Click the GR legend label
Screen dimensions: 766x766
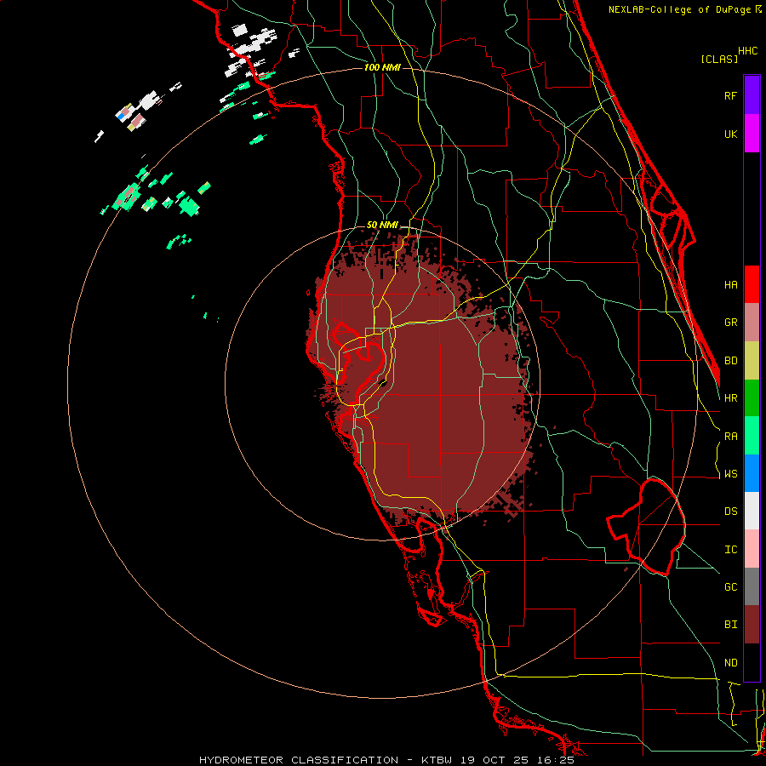coord(730,323)
